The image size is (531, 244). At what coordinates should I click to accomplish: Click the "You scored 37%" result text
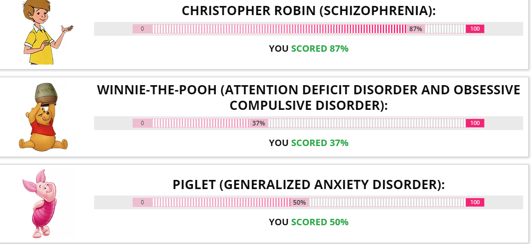click(308, 143)
